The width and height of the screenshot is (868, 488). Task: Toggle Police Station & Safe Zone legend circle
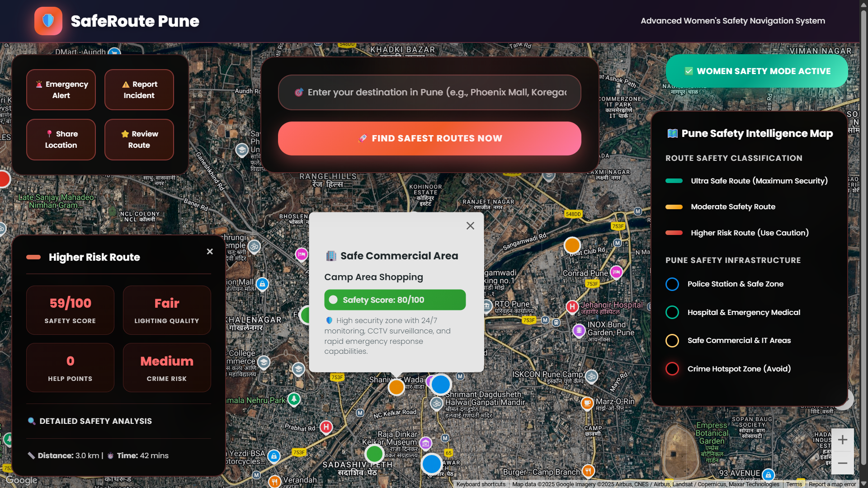[x=672, y=284]
